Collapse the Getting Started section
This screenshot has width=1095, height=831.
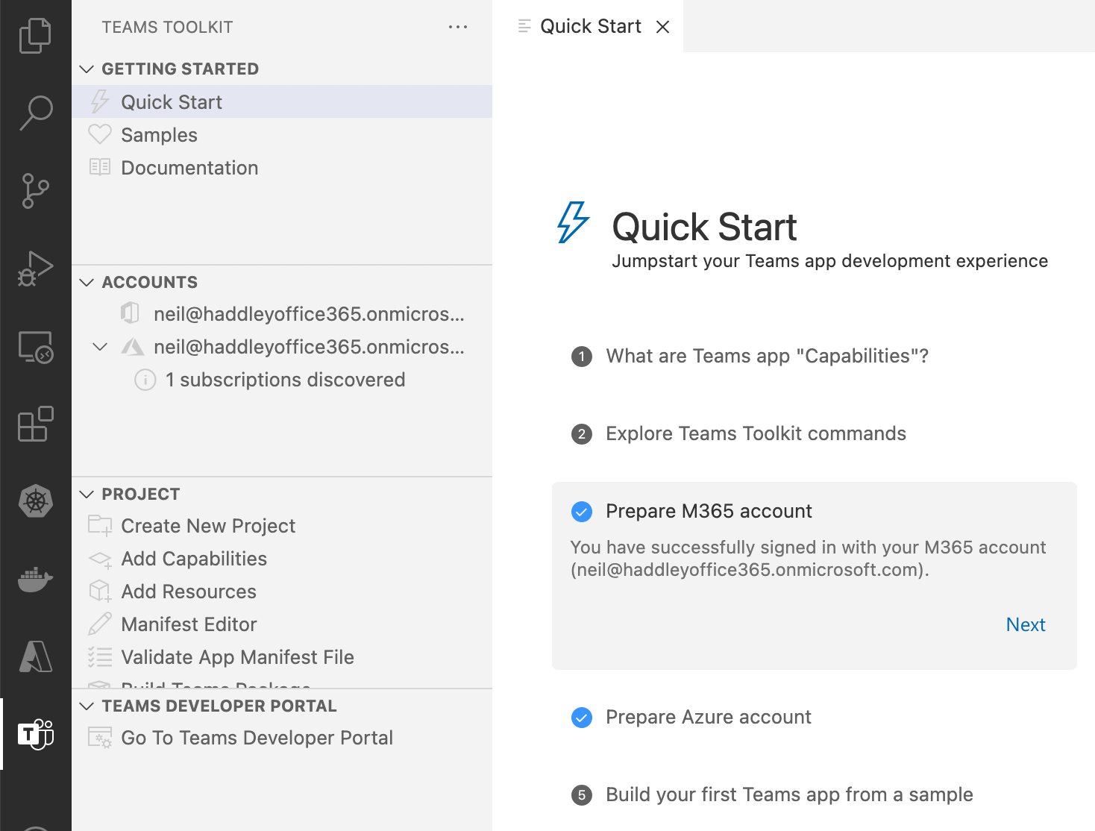(87, 69)
